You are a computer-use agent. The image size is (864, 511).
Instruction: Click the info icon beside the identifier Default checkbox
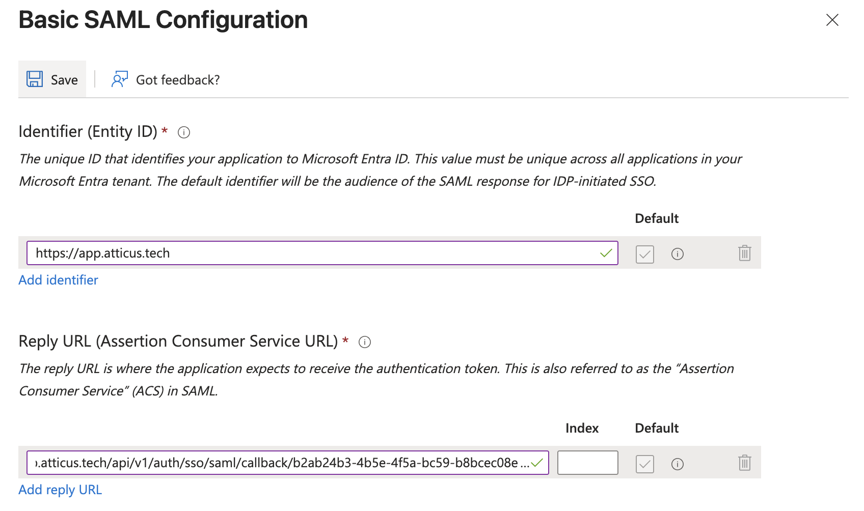pos(677,254)
